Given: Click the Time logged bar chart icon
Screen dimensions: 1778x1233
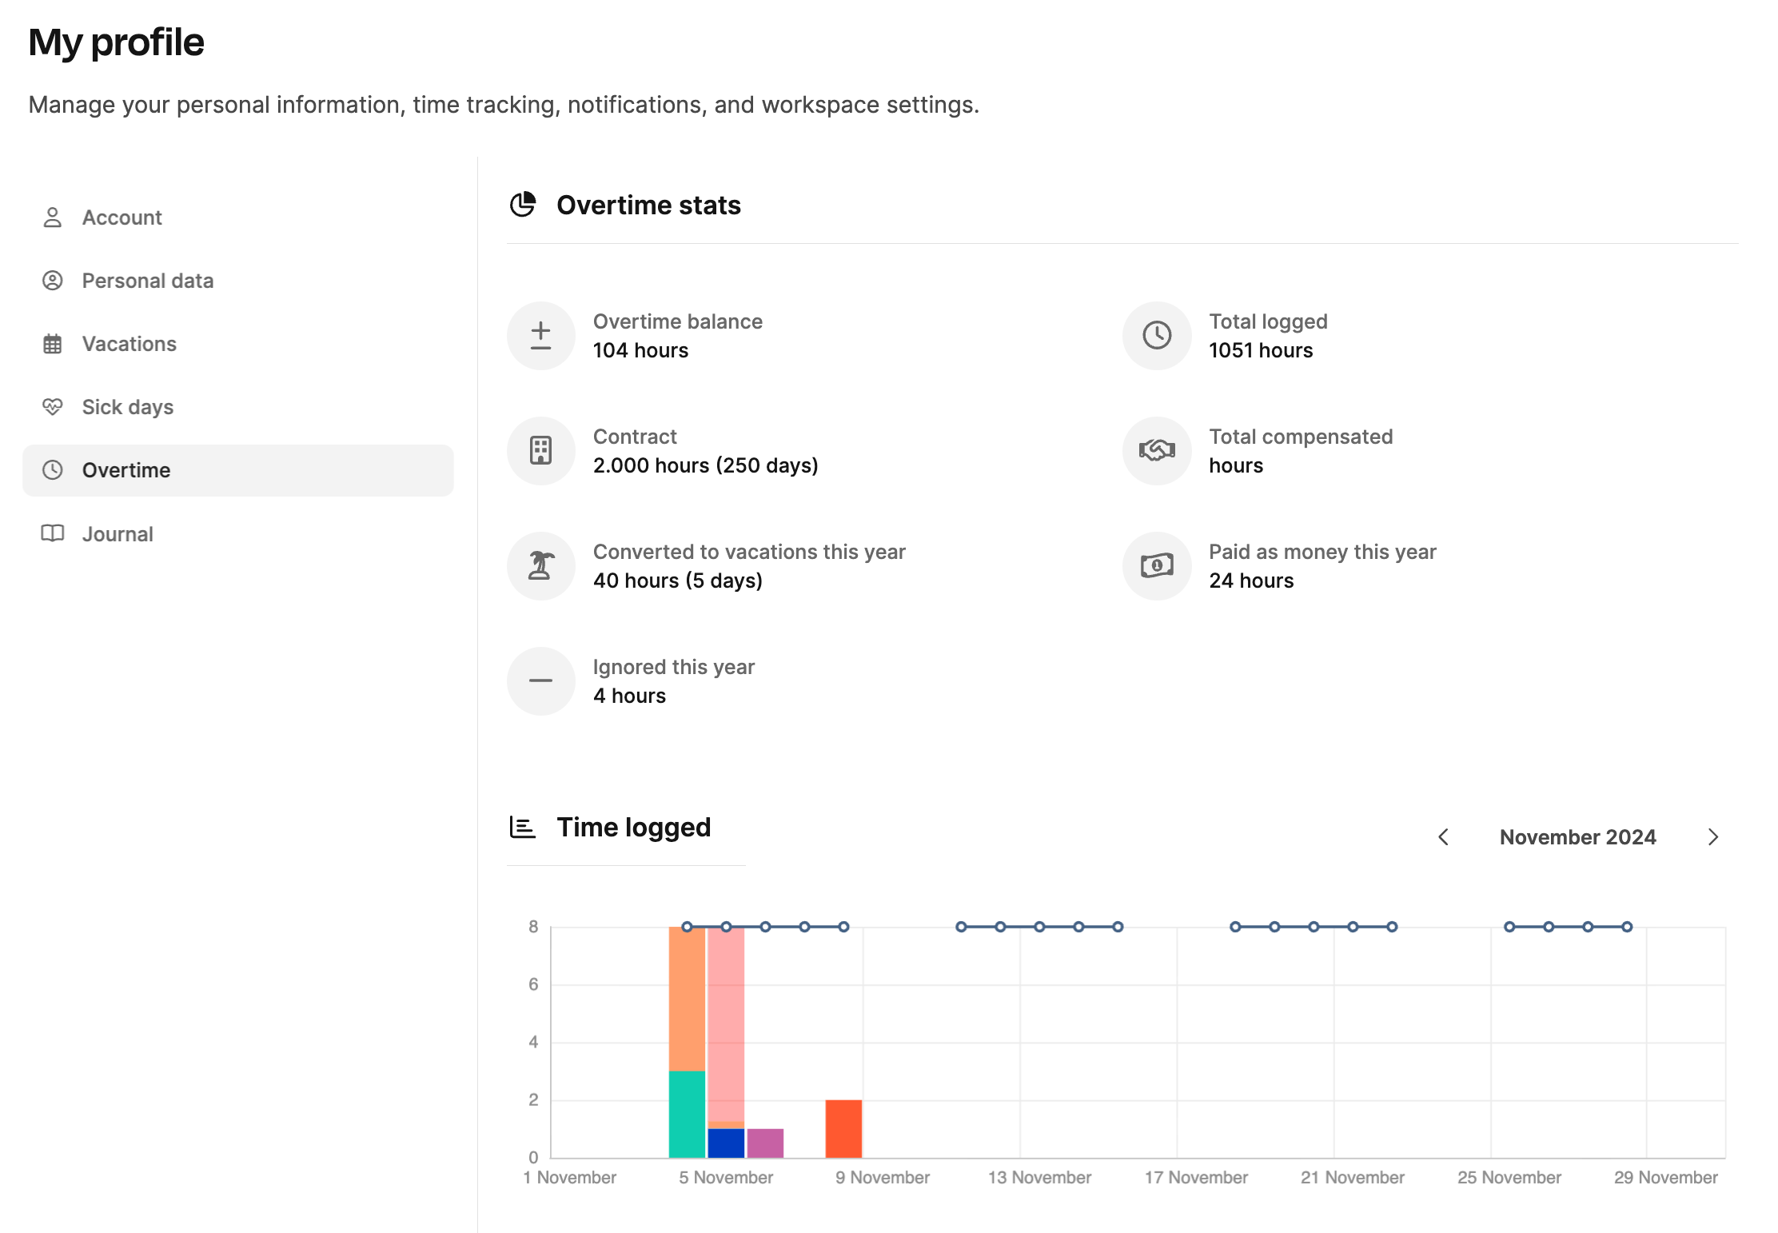Looking at the screenshot, I should click(523, 827).
